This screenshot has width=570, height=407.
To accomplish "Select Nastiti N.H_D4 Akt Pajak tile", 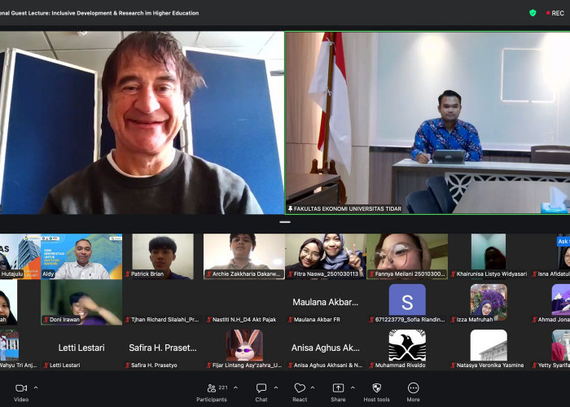I will click(x=244, y=302).
